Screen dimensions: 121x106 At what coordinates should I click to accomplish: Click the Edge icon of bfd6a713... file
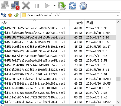pos(2,83)
